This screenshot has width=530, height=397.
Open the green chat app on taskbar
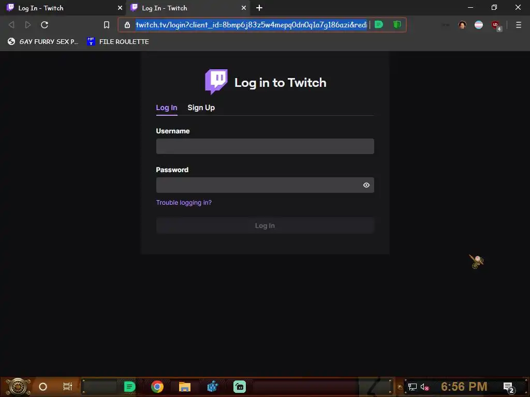point(130,387)
